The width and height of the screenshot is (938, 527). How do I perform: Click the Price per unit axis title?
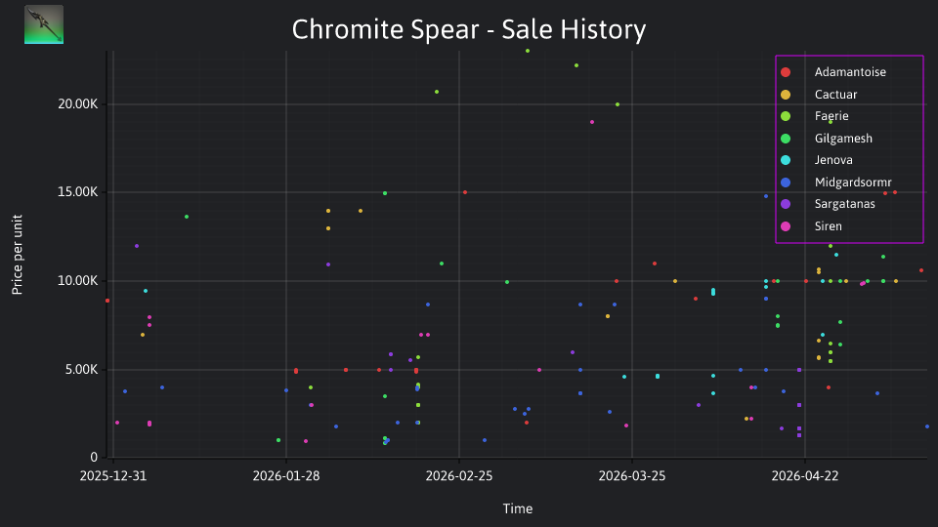click(x=18, y=255)
